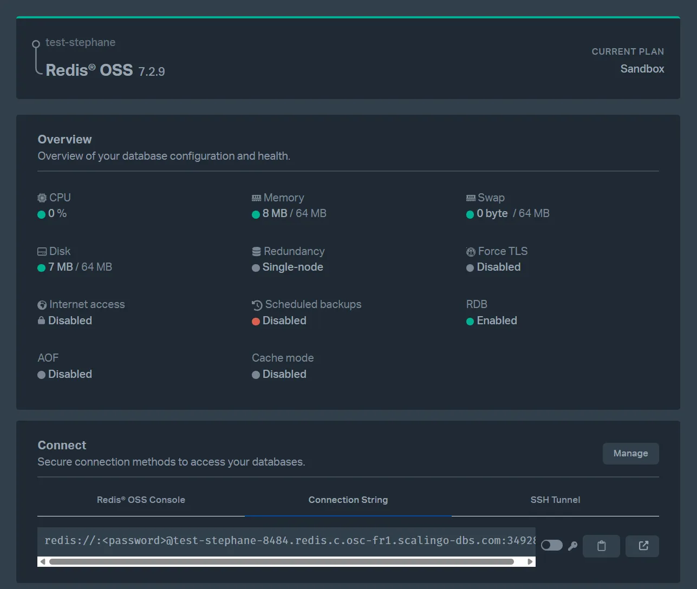Click the Redundancy stacked-database icon

point(256,251)
